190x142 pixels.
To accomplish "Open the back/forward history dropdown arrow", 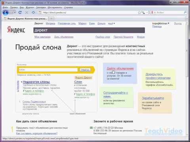I will (x=15, y=13).
